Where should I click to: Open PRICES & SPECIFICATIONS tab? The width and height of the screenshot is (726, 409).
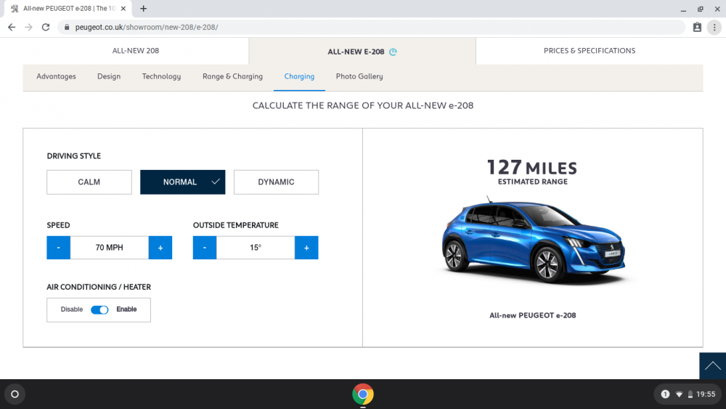tap(590, 50)
